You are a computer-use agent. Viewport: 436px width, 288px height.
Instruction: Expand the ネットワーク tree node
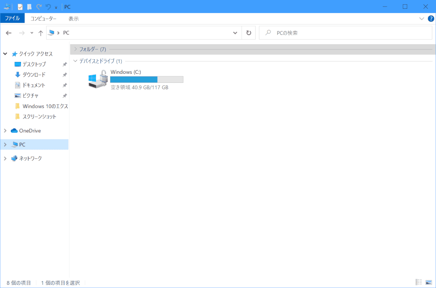[5, 158]
